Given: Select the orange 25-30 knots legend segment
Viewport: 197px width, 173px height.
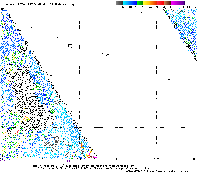Looking at the screenshot, I should pos(154,3).
